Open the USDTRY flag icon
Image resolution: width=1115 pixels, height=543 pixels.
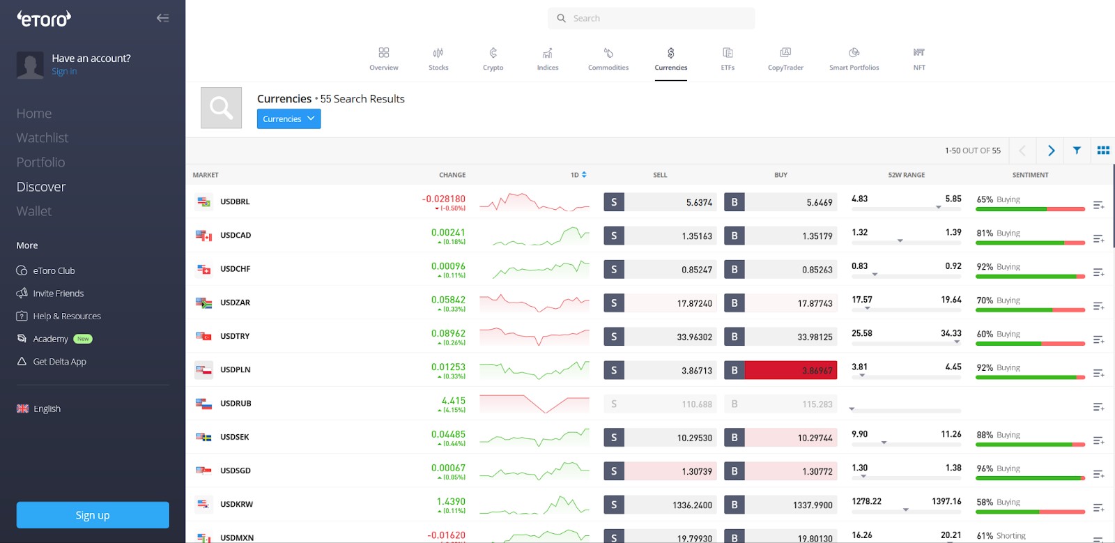pyautogui.click(x=203, y=337)
